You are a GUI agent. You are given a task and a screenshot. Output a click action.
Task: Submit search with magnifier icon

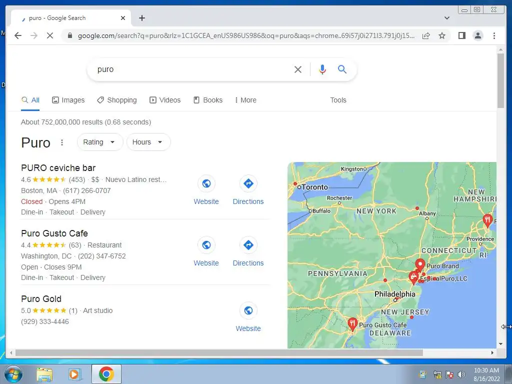click(342, 69)
